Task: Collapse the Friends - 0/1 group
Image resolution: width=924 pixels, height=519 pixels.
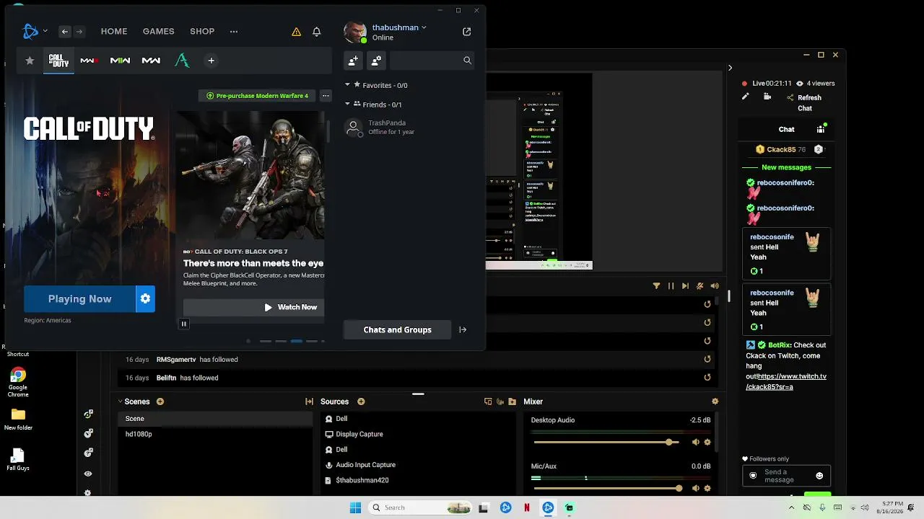Action: 347,105
